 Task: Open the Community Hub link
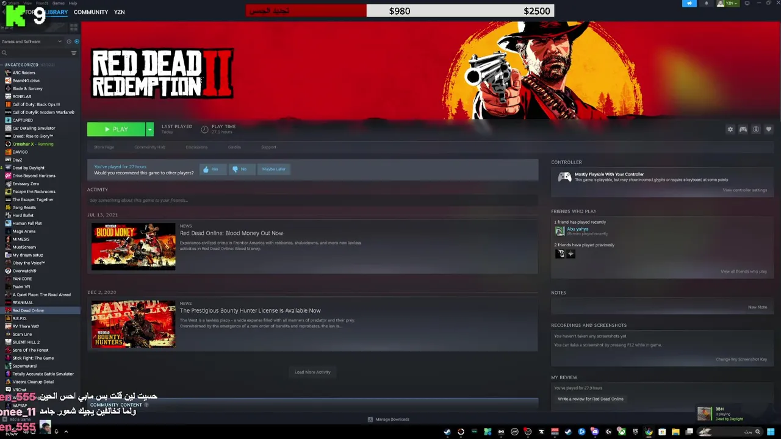[149, 147]
